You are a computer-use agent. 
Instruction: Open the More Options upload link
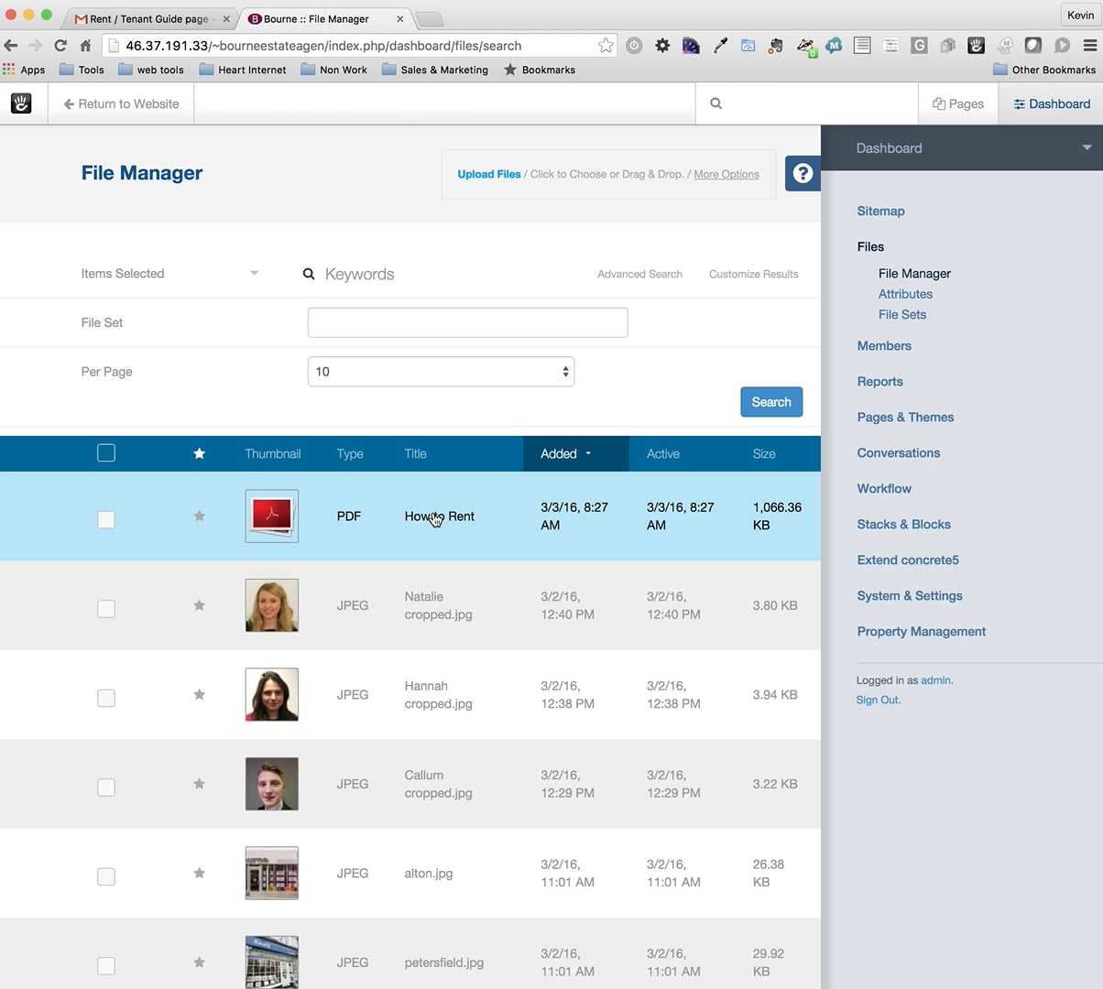click(726, 174)
